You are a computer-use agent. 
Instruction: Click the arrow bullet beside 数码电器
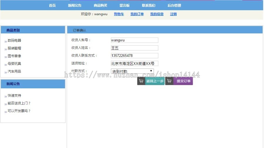6,41
